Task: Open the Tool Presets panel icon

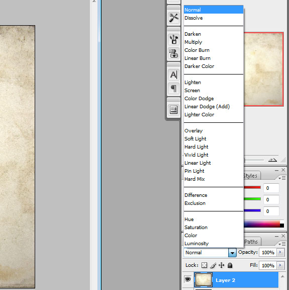Action: tap(173, 18)
